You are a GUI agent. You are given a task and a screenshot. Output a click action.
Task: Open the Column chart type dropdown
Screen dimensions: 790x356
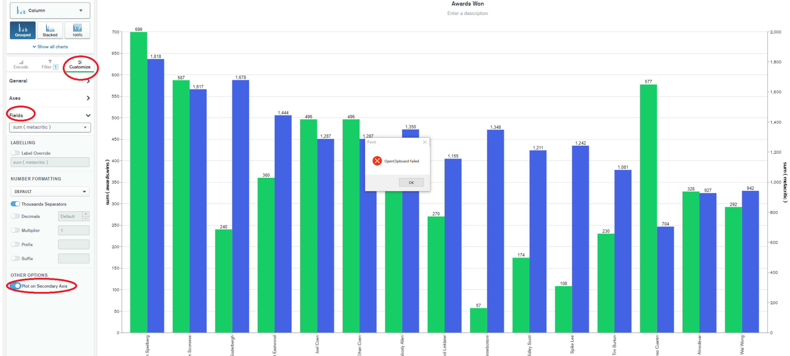[x=50, y=10]
